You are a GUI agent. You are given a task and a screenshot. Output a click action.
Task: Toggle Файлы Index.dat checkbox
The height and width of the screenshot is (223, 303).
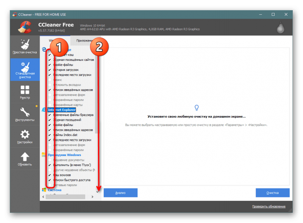pos(50,135)
